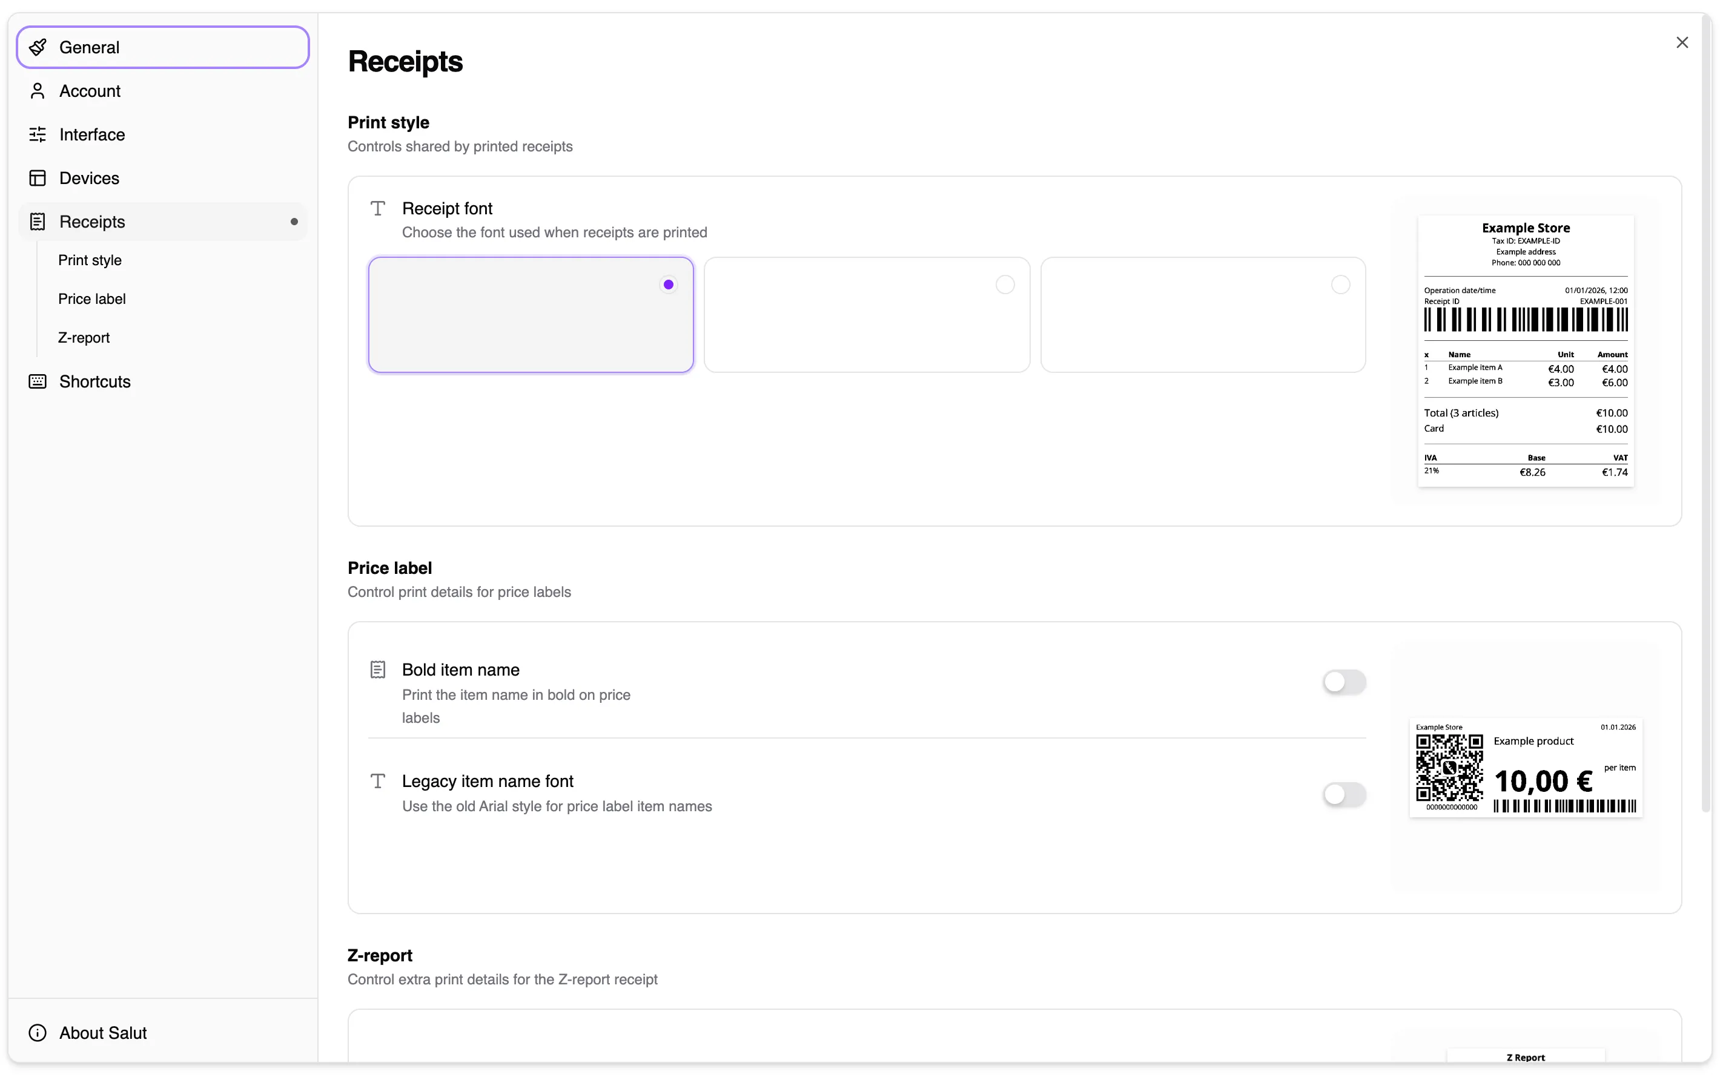The width and height of the screenshot is (1720, 1080).
Task: Click the About Salut info icon
Action: 38,1032
